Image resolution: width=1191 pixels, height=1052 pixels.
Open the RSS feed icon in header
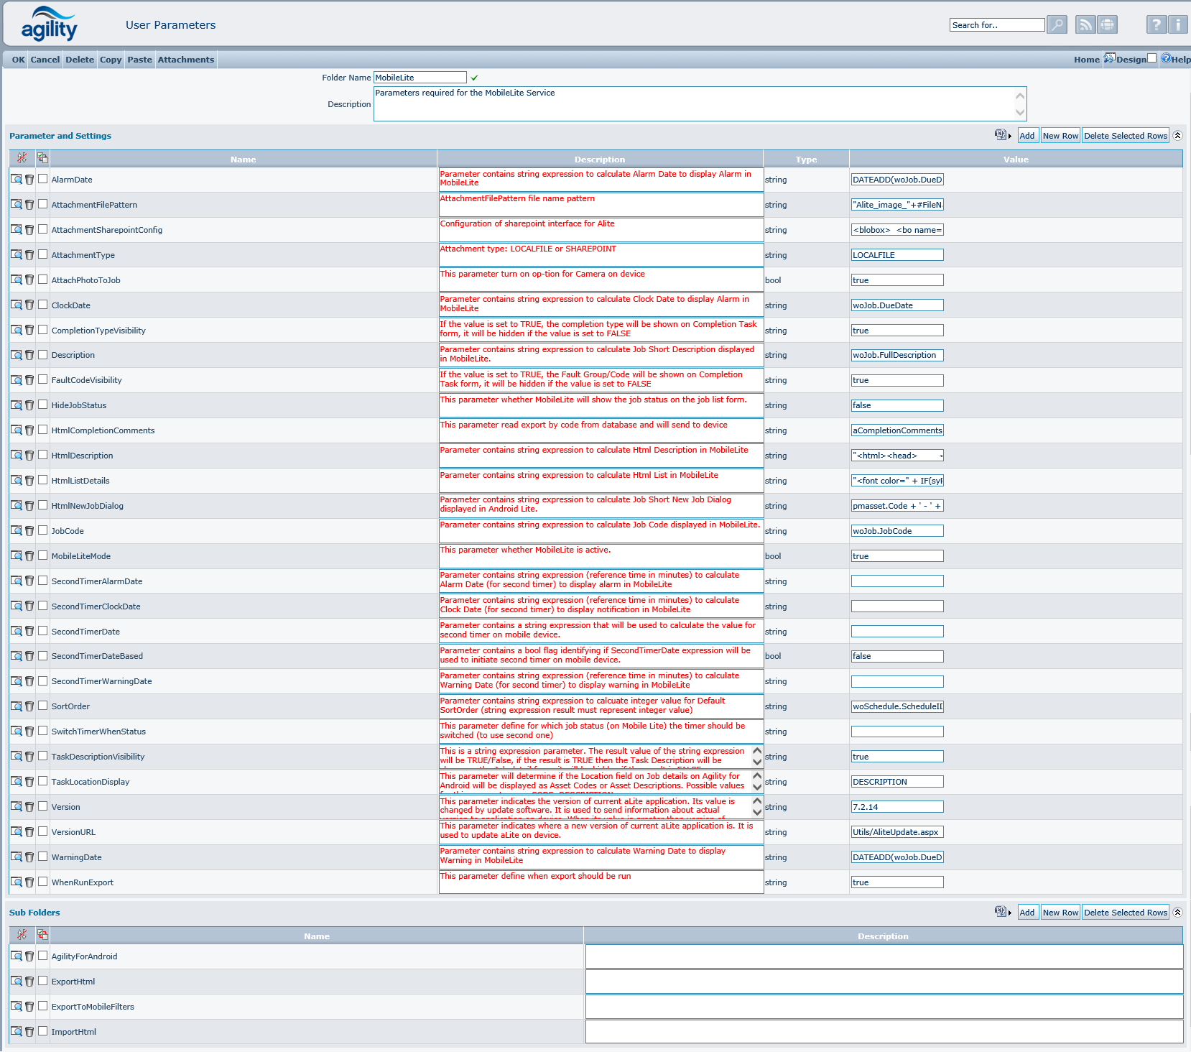point(1085,25)
